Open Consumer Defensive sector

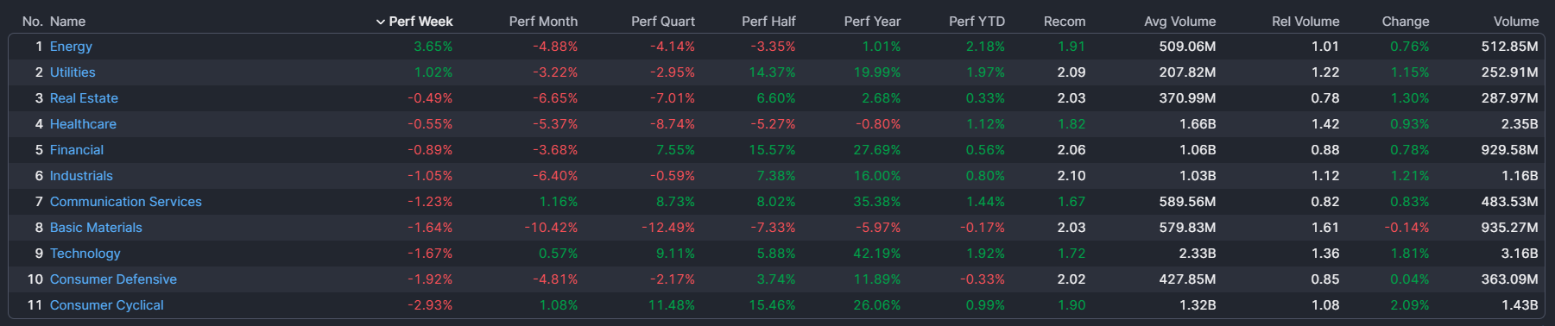tap(113, 279)
